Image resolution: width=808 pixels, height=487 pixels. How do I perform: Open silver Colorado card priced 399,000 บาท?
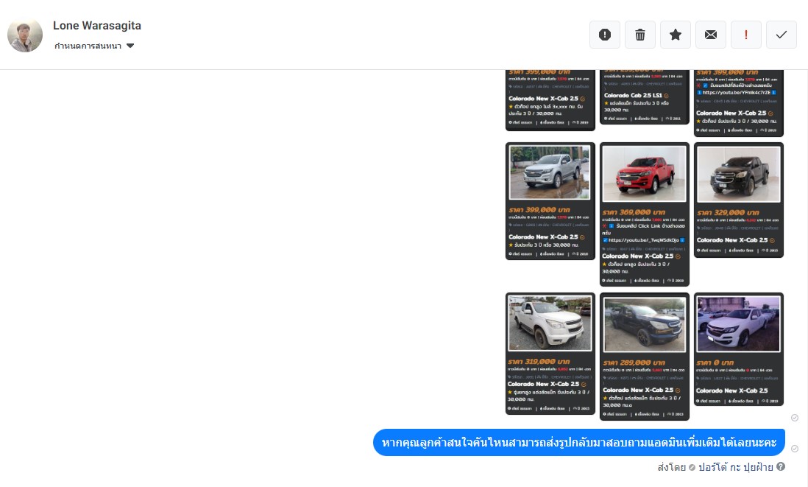point(550,201)
